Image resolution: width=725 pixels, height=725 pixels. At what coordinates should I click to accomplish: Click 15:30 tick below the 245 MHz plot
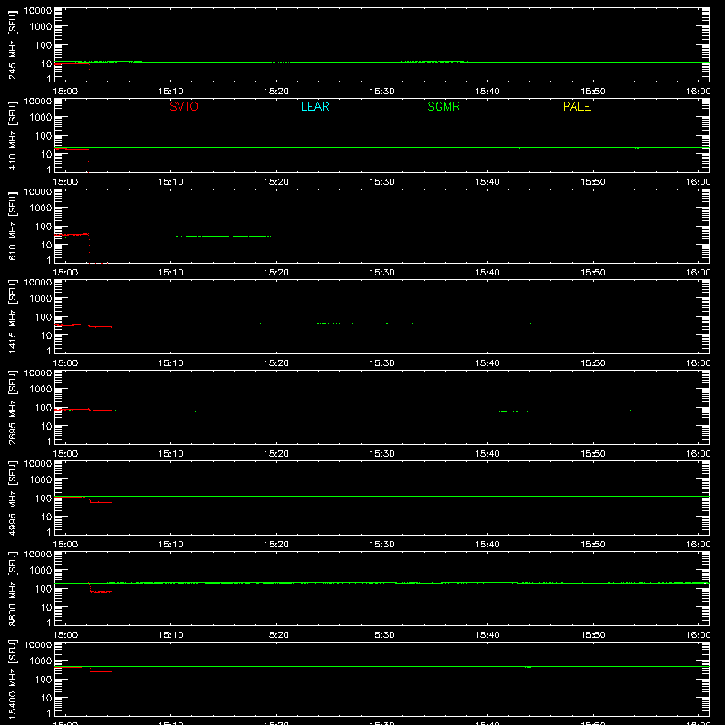coord(382,92)
